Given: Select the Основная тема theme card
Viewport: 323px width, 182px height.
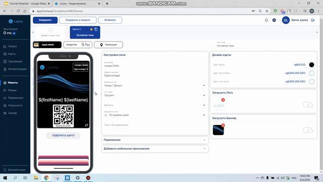Looking at the screenshot, I should [x=85, y=32].
